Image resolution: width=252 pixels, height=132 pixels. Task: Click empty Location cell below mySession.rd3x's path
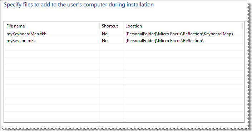(183, 47)
